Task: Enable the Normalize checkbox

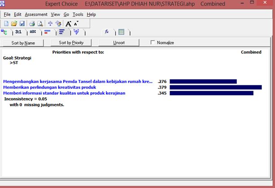Action: tap(153, 43)
